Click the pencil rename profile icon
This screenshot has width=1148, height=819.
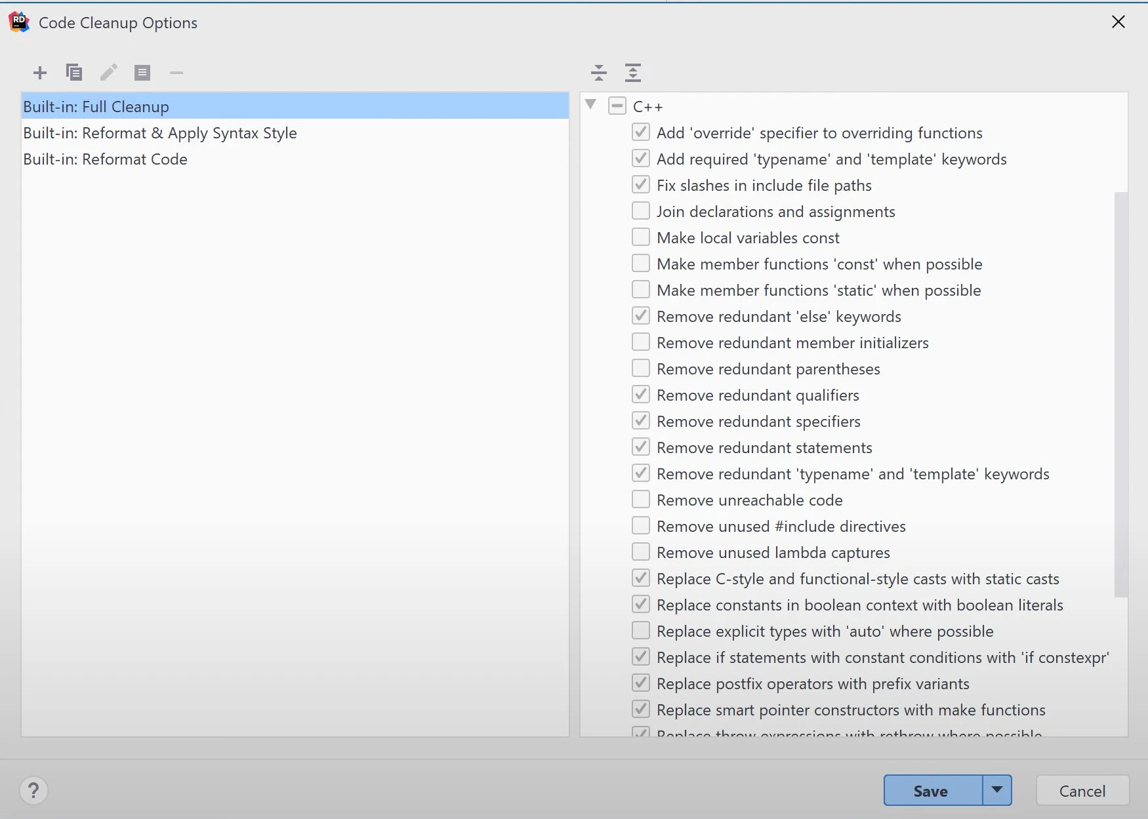click(x=109, y=72)
